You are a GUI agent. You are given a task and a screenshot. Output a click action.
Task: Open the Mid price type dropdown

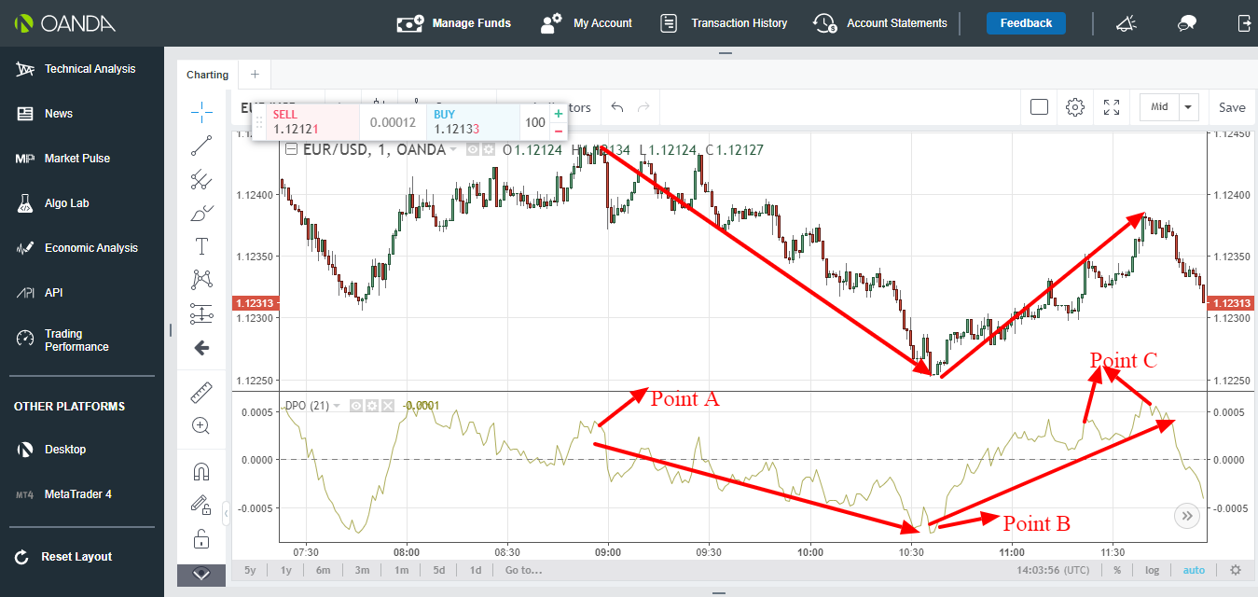(1188, 106)
